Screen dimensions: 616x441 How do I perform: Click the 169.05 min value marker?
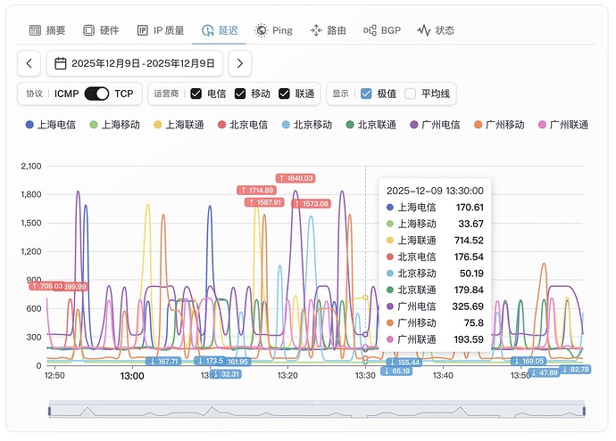529,361
